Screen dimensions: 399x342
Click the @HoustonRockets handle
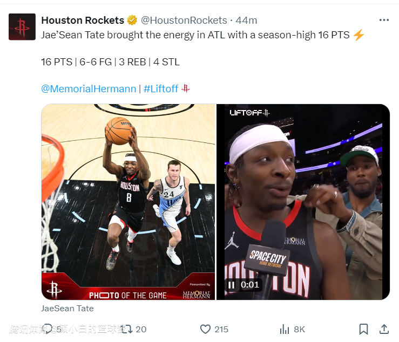pos(184,20)
